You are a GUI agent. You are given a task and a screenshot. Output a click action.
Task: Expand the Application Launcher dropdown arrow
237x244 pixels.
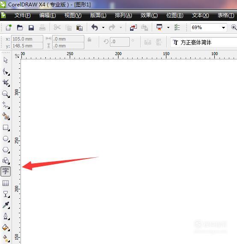click(168, 27)
